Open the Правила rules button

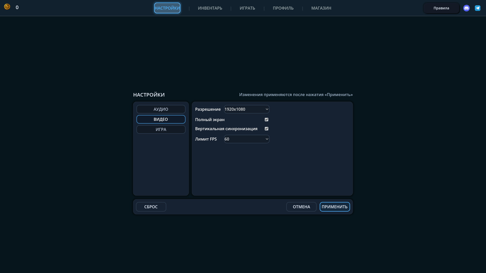pyautogui.click(x=441, y=8)
